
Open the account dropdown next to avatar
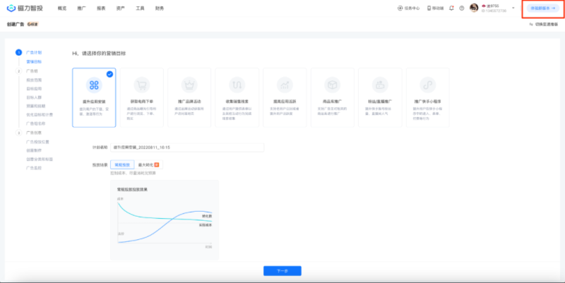(x=513, y=8)
